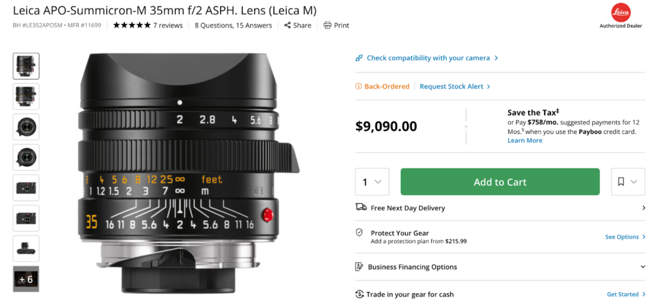Screen dimensions: 657x306
Task: Open the wishlist dropdown arrow
Action: coord(634,182)
